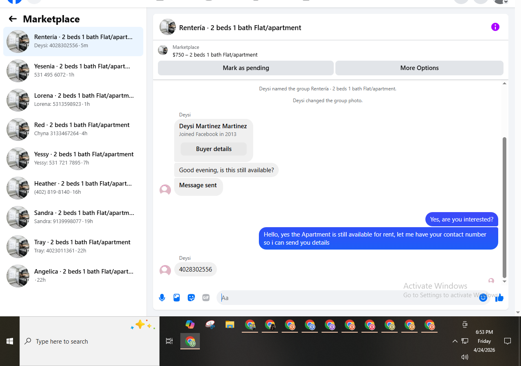Open Copilot from the taskbar
Image resolution: width=521 pixels, height=366 pixels.
[x=190, y=324]
